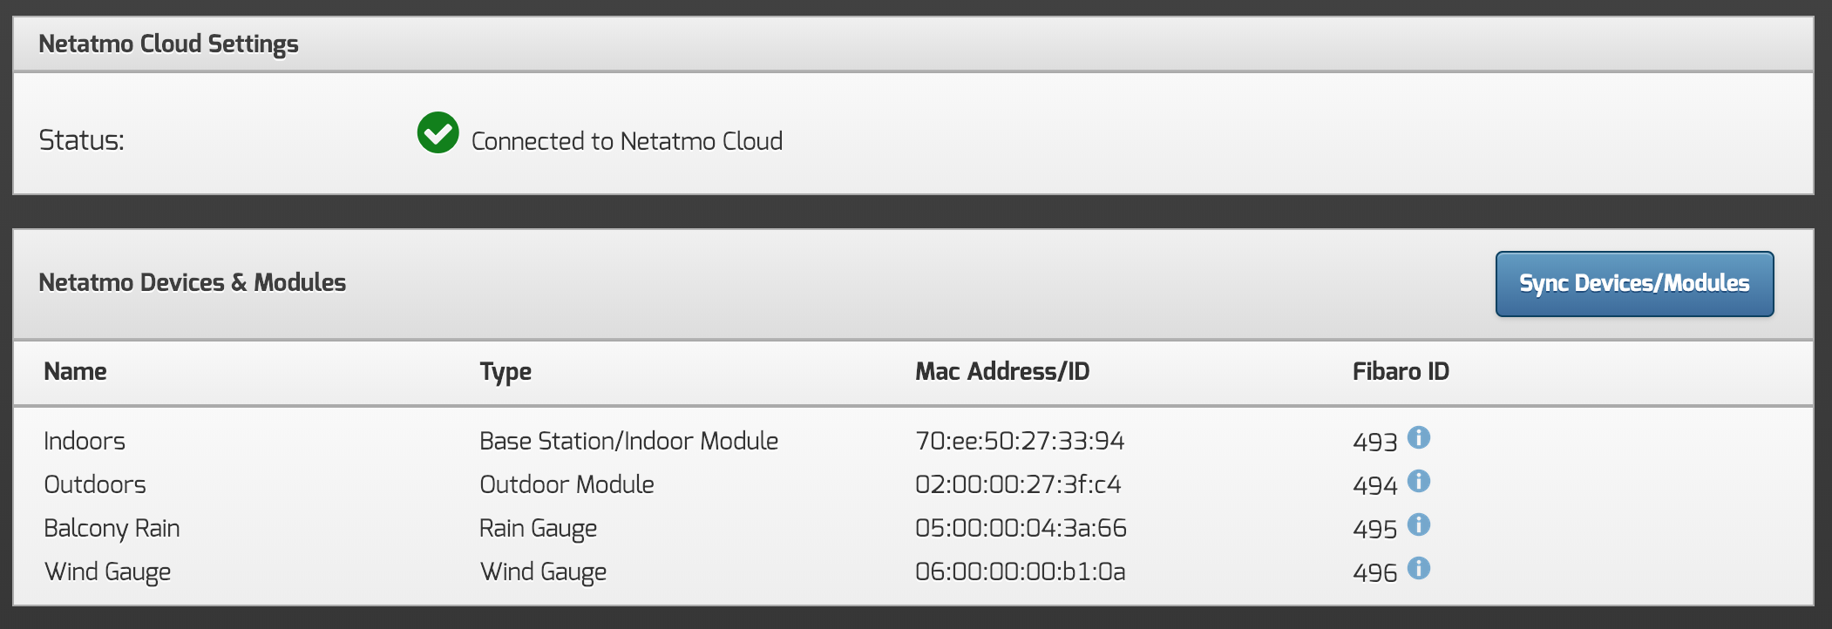The image size is (1832, 629).
Task: Click the info icon next to Fibaro ID 494
Action: click(1419, 481)
